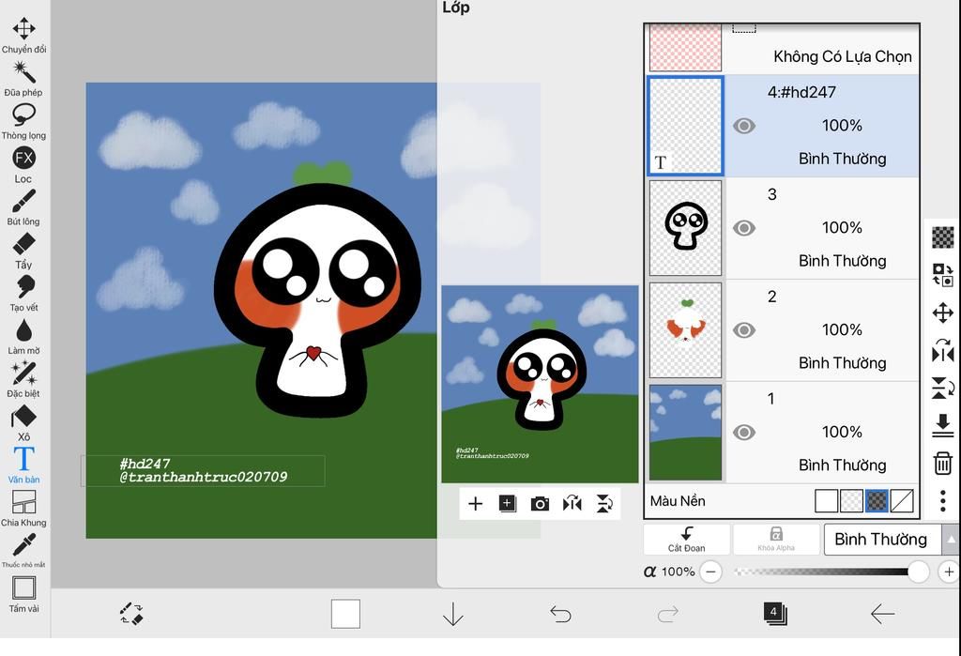The width and height of the screenshot is (961, 656).
Task: Click the Cắt Đoạn clipping button
Action: coord(686,540)
